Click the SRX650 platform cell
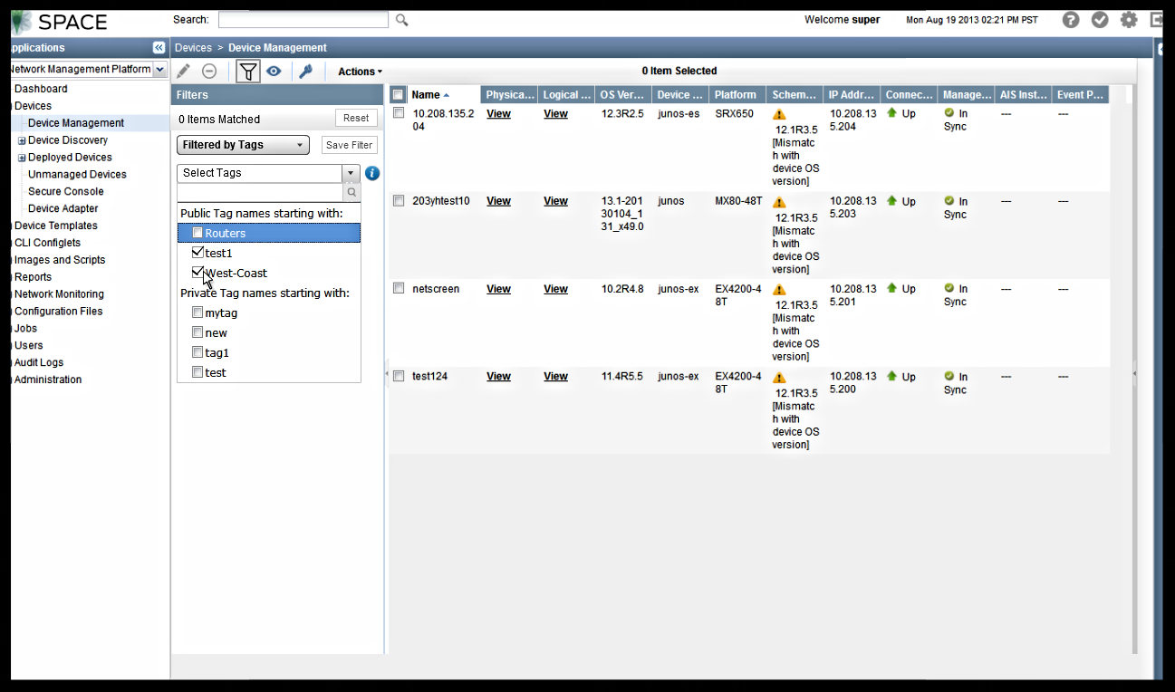Screen dimensions: 1175x692 point(734,114)
